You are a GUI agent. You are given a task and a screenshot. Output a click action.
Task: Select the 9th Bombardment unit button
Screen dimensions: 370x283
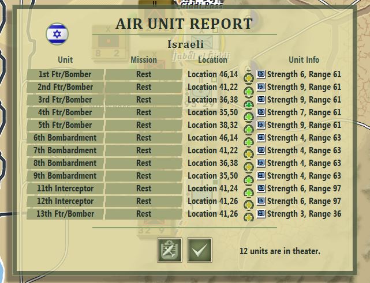65,176
